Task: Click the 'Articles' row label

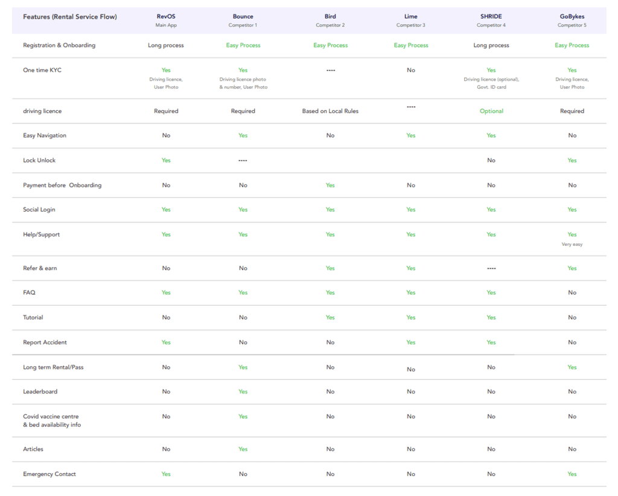Action: (x=33, y=449)
